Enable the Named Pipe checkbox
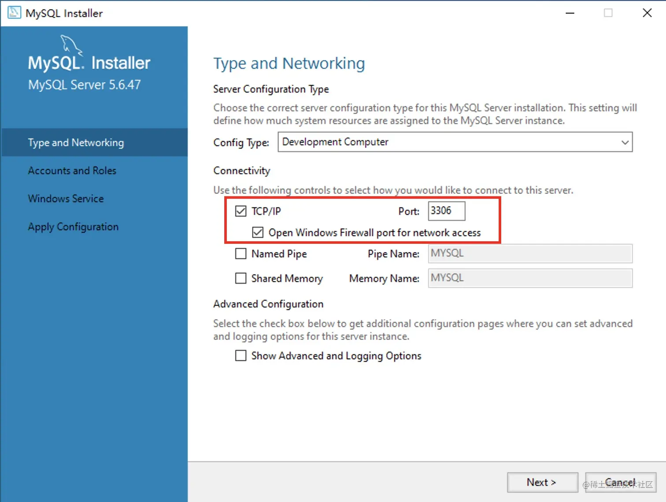Image resolution: width=666 pixels, height=502 pixels. (240, 254)
